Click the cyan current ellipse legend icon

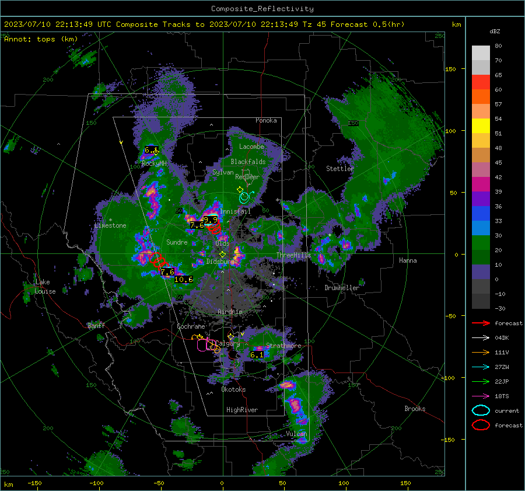[x=481, y=410]
